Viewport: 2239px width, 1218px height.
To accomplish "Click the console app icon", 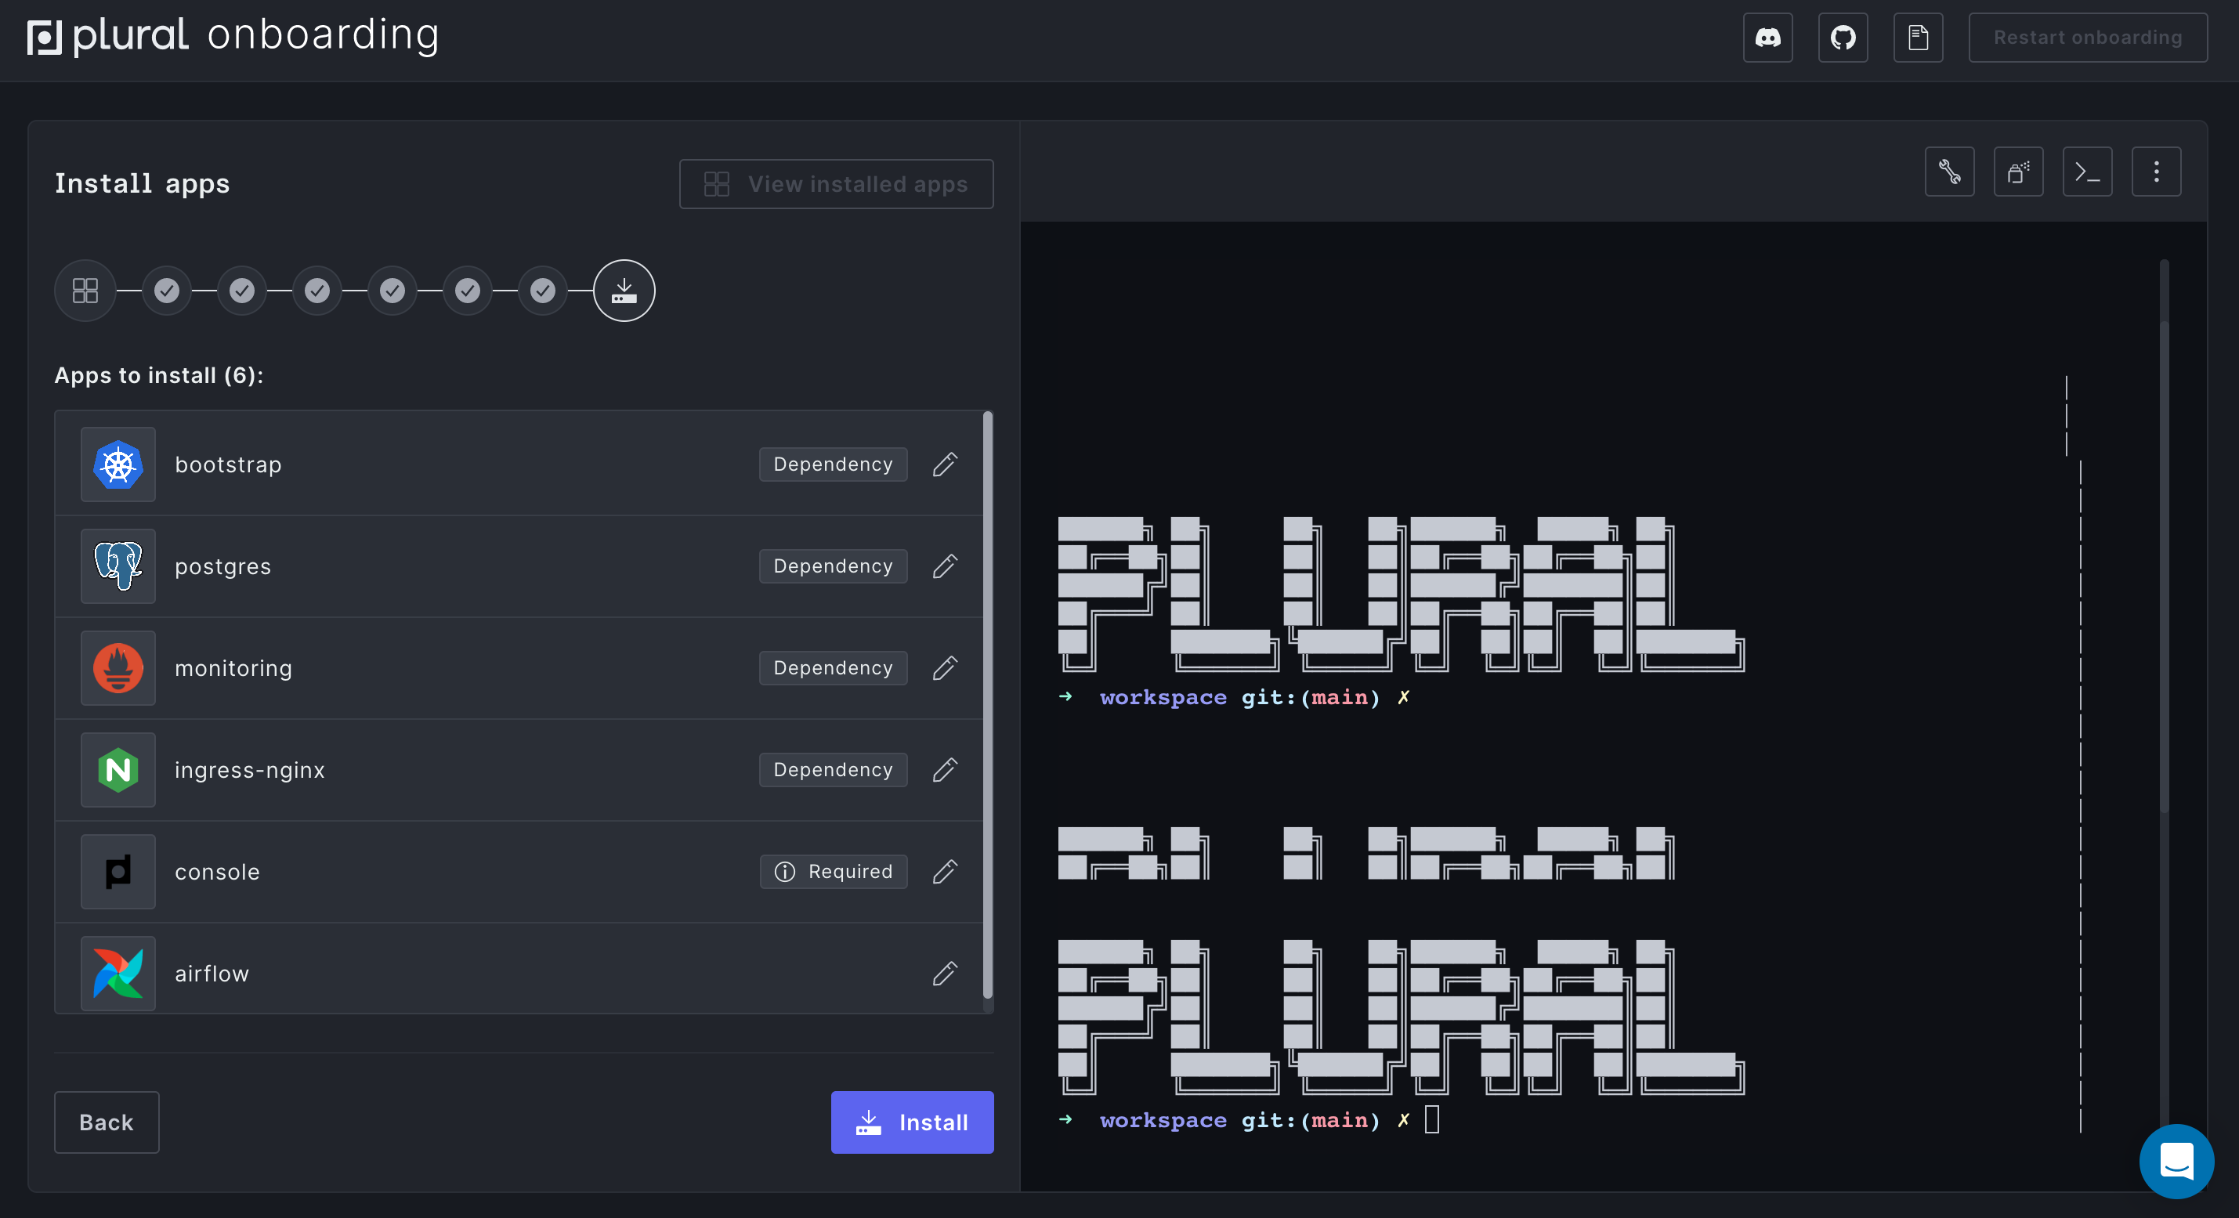I will (x=118, y=871).
